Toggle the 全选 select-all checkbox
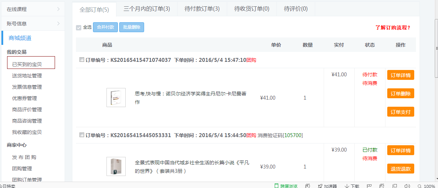Screen dimensions: 438x188 pyautogui.click(x=79, y=28)
